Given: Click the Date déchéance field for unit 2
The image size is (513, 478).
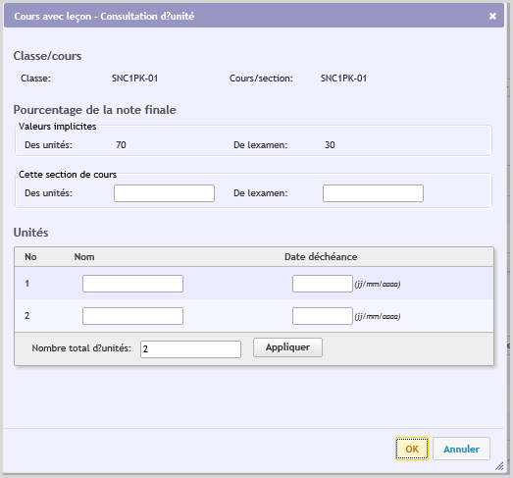Looking at the screenshot, I should click(323, 316).
